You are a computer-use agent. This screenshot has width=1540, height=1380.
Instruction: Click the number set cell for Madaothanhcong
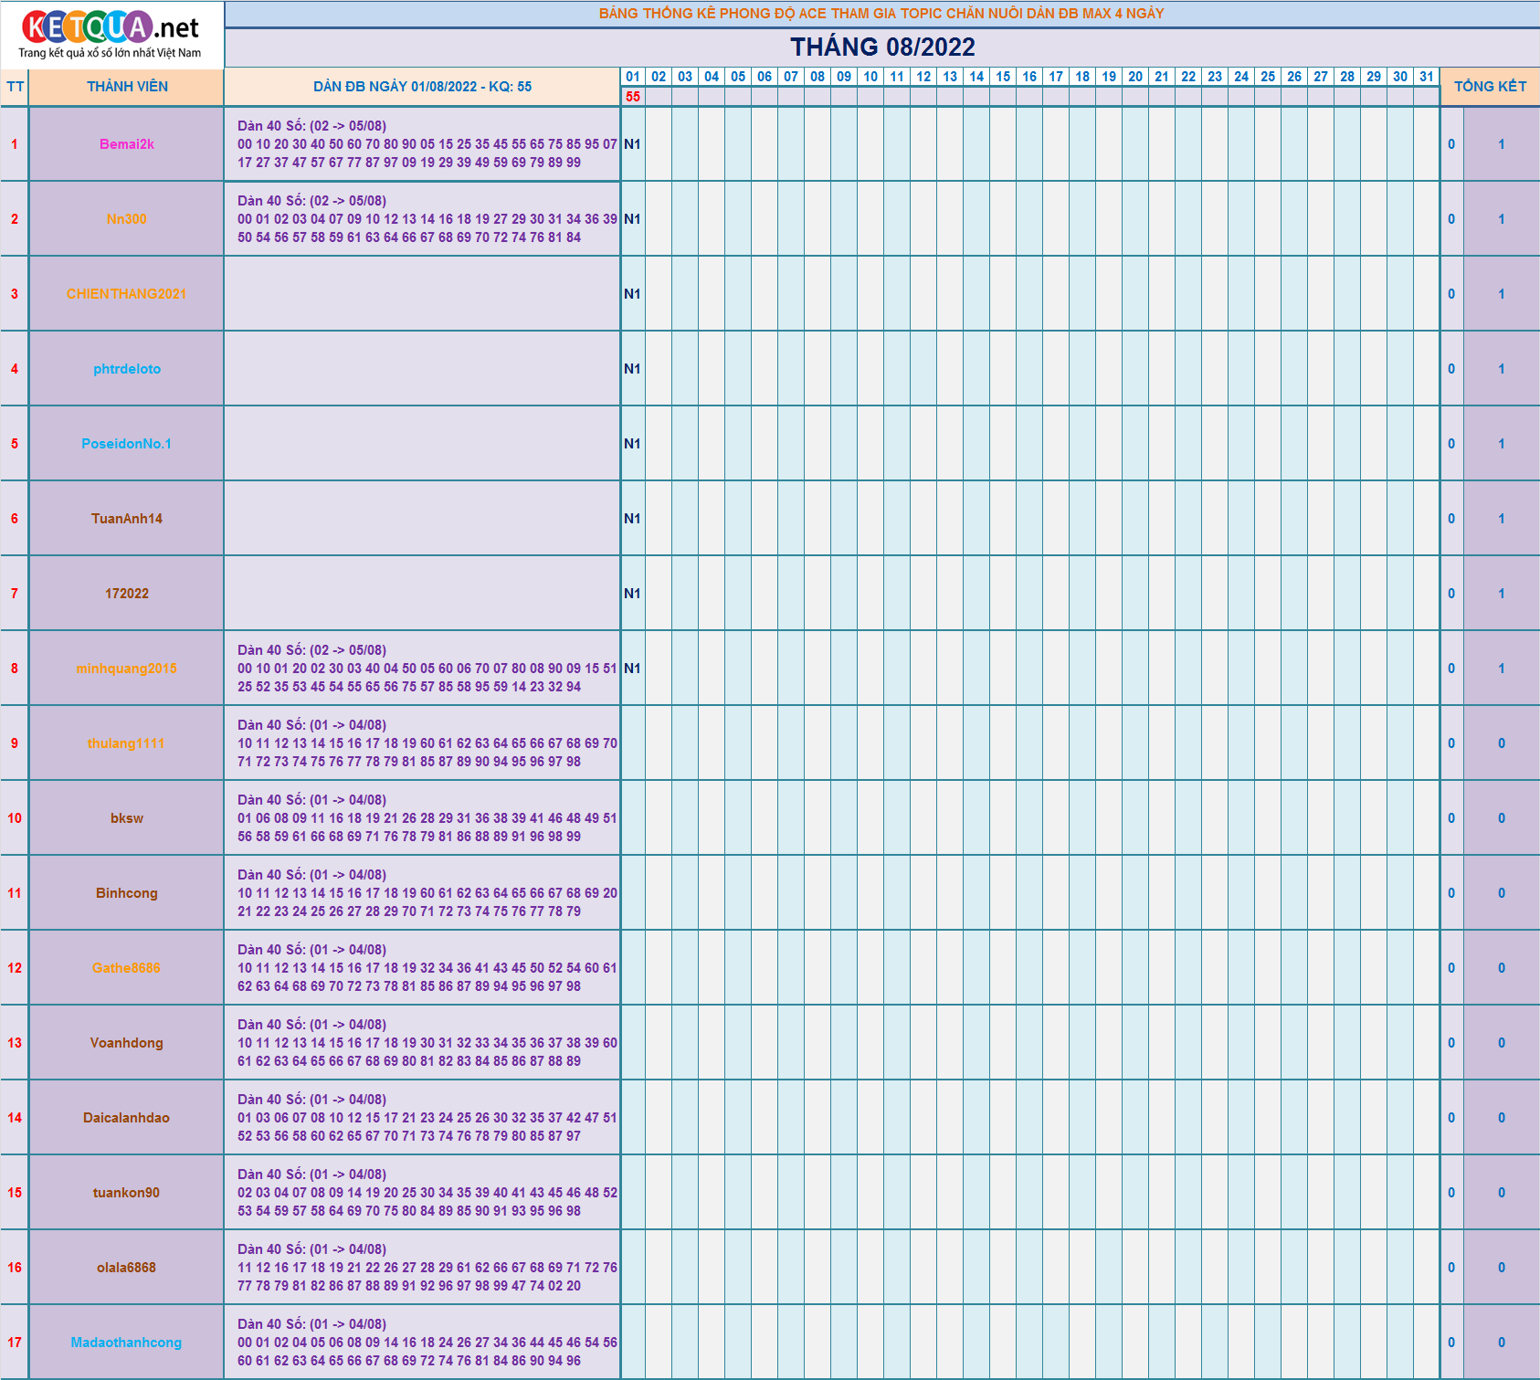[x=422, y=1343]
